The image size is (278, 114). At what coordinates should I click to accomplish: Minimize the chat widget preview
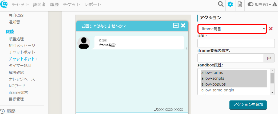tap(176, 26)
